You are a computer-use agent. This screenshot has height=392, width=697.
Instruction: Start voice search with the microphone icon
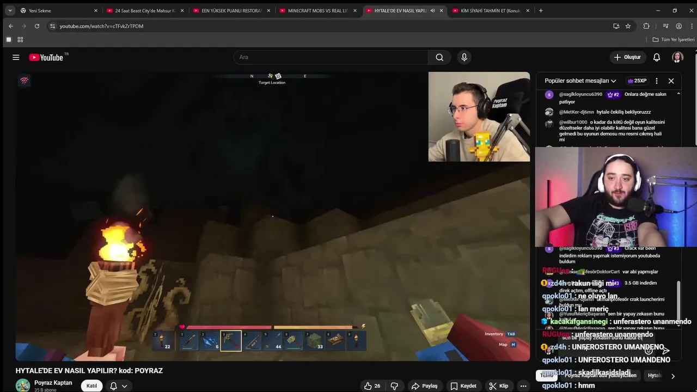tap(464, 57)
